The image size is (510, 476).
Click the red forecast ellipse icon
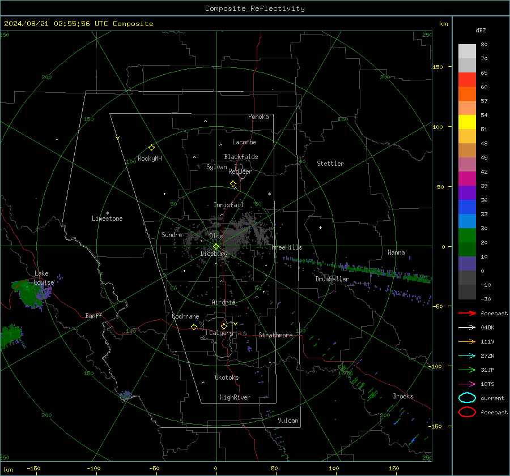467,412
